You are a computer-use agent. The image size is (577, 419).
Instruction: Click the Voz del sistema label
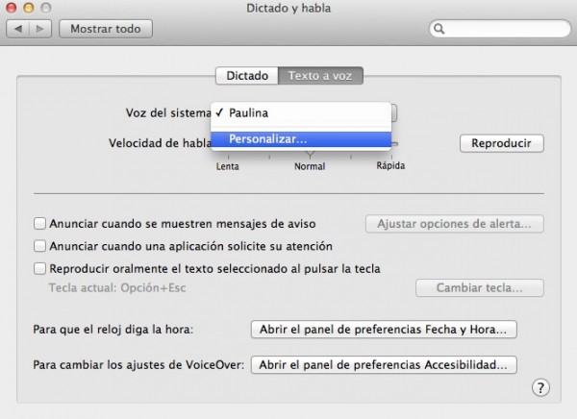(168, 113)
